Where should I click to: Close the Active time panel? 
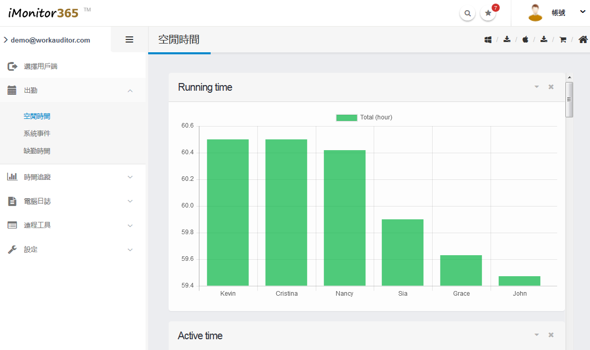551,335
